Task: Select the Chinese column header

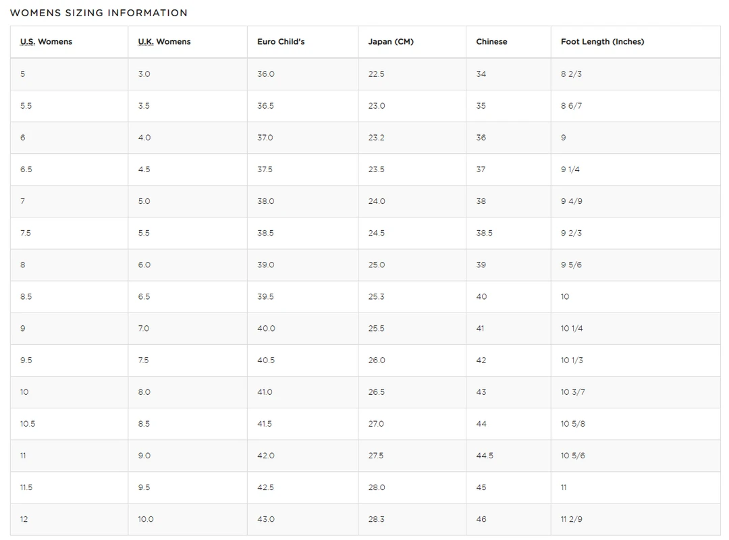Action: coord(491,42)
